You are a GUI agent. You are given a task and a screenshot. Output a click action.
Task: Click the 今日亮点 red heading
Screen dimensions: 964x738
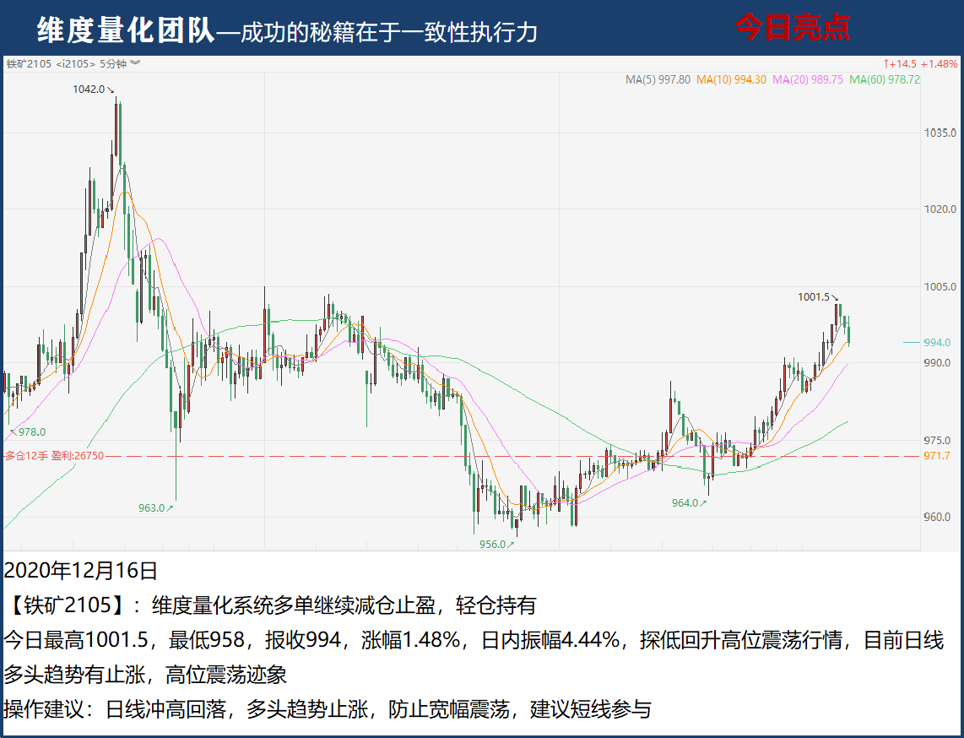coord(791,28)
